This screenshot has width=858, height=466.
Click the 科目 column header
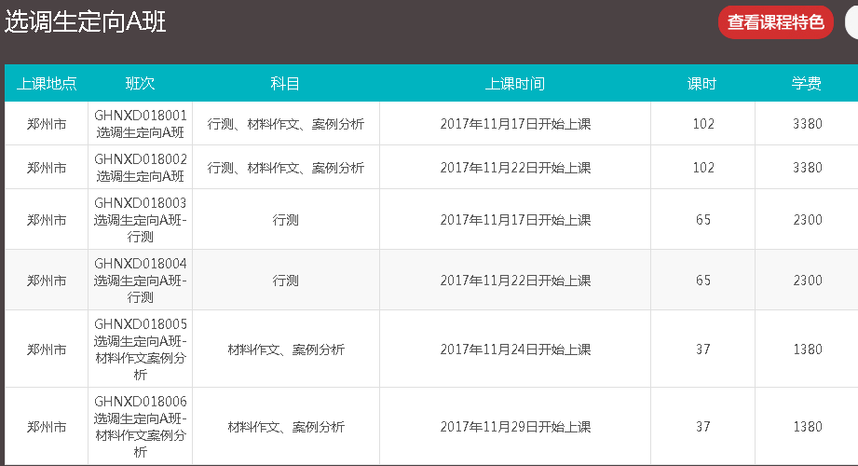[x=285, y=83]
